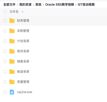
Task: Go to 全部文件 in breadcrumb
Action: pos(9,5)
